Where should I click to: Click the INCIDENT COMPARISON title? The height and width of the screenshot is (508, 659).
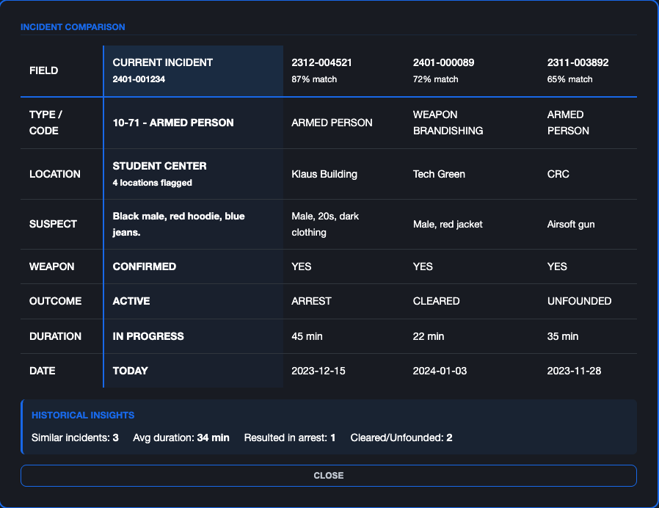[72, 27]
